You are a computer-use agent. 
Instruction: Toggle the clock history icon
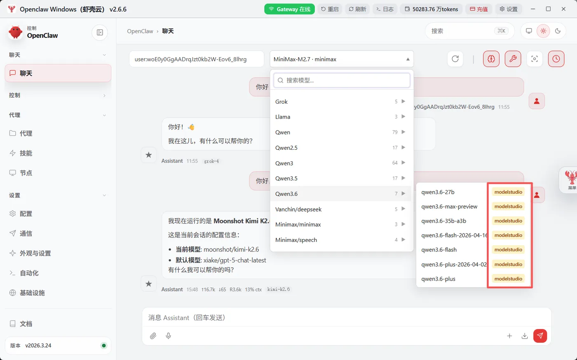pyautogui.click(x=556, y=59)
